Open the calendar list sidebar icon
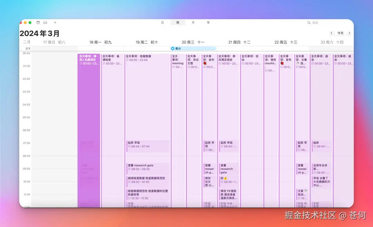The image size is (373, 227). 38,22
